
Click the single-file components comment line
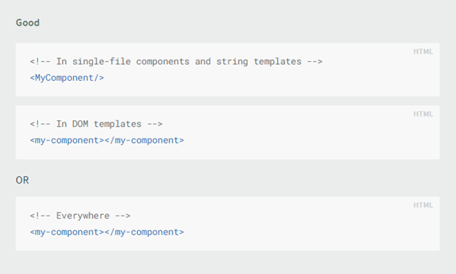pos(176,62)
